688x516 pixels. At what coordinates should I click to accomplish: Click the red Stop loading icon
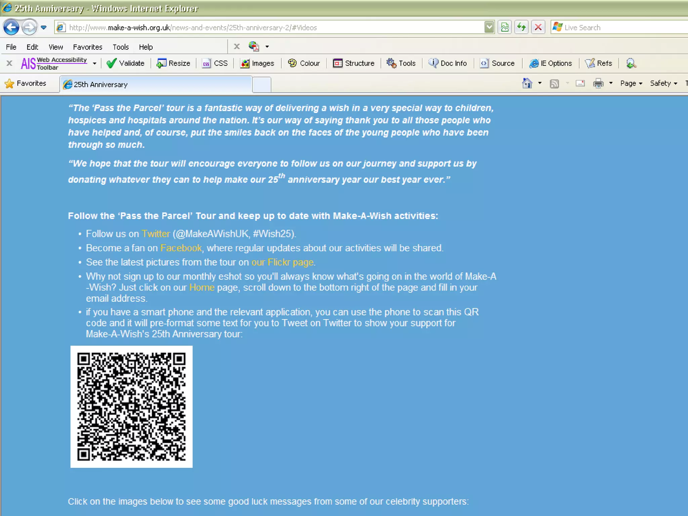pos(538,27)
